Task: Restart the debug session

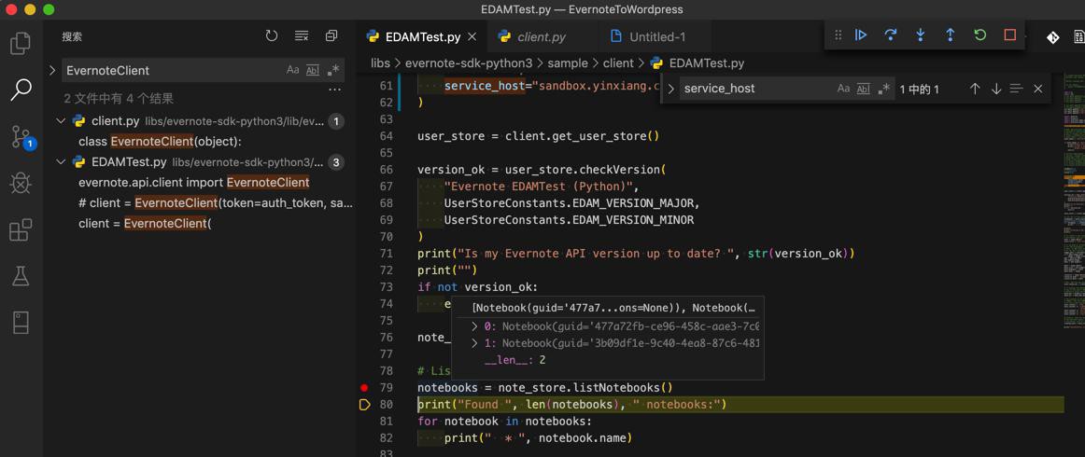Action: (x=979, y=35)
